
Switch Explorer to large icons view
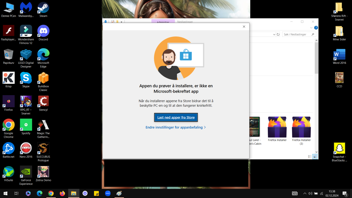(315, 156)
